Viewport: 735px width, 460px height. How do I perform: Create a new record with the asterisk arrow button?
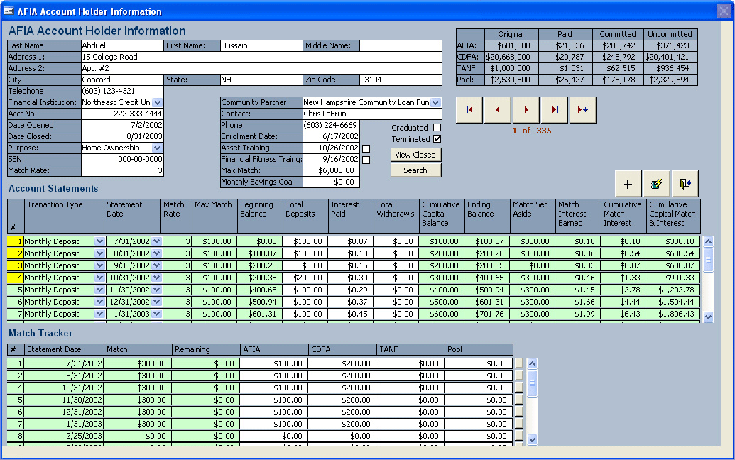coord(583,110)
